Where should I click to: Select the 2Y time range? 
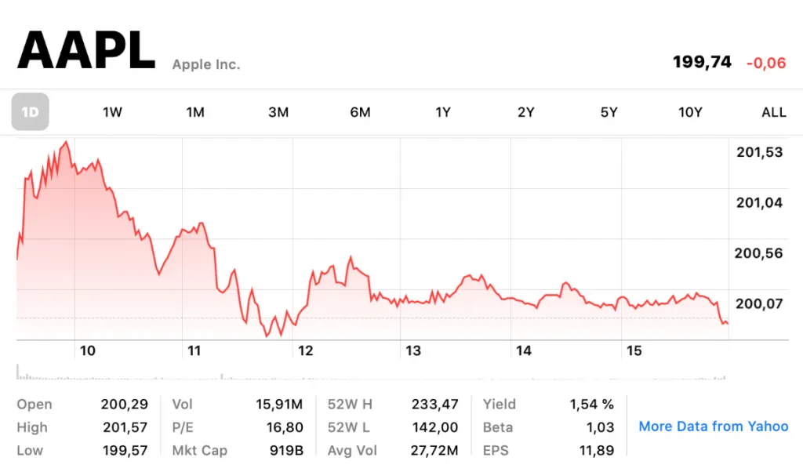click(525, 112)
